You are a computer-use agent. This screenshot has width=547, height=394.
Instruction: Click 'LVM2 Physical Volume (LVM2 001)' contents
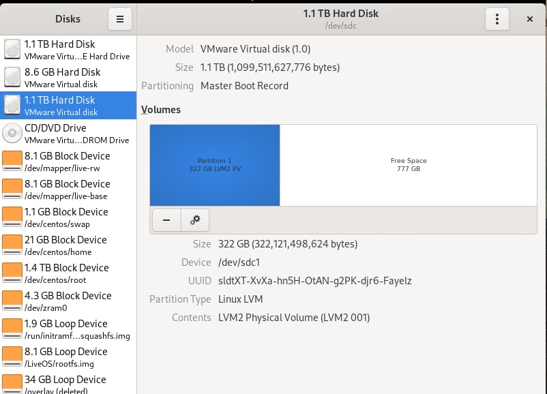[294, 318]
